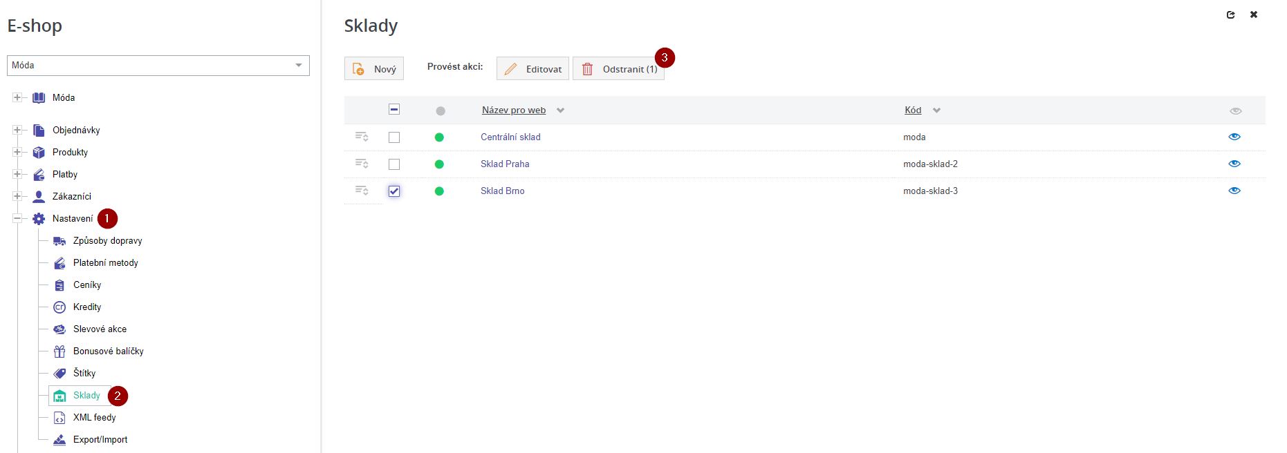This screenshot has width=1287, height=453.
Task: Select Ceníky in the sidebar
Action: [87, 285]
